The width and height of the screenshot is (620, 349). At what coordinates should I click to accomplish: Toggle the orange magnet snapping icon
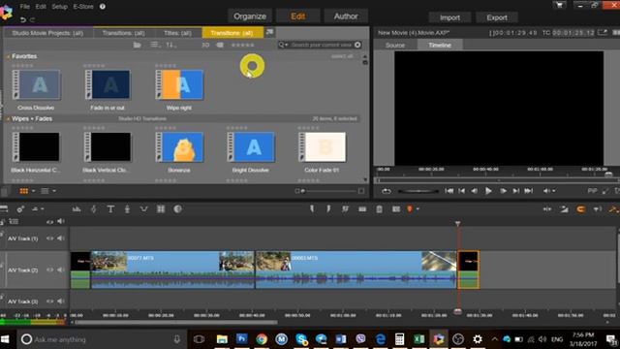pyautogui.click(x=580, y=209)
